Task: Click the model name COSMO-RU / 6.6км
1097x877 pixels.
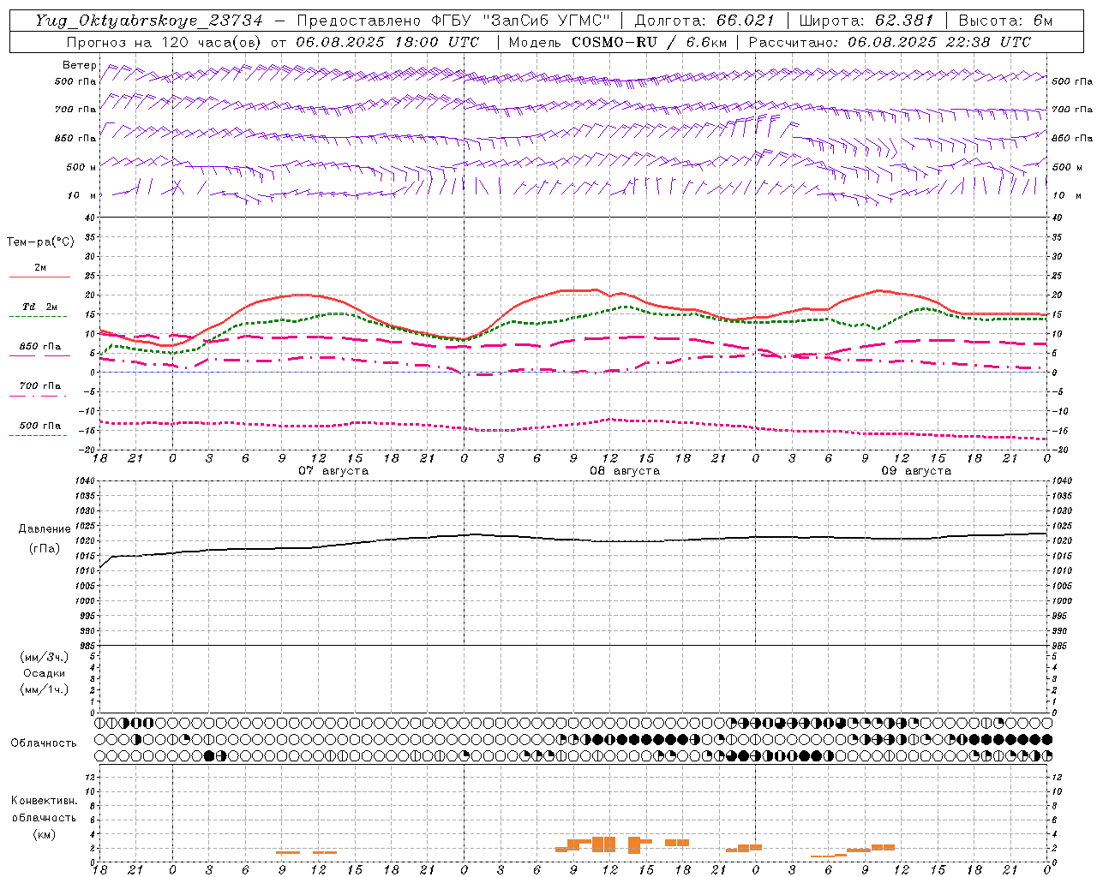Action: tap(650, 42)
